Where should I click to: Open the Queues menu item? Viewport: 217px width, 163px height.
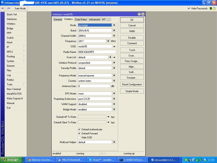(x=16, y=66)
